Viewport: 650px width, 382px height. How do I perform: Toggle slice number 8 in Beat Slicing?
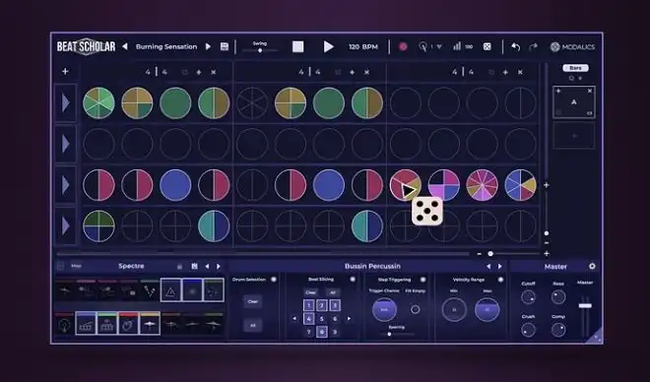pos(322,332)
